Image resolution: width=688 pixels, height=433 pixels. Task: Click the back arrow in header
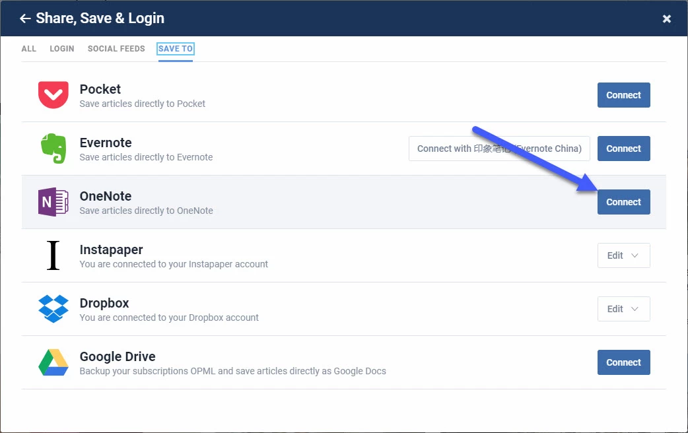click(25, 18)
